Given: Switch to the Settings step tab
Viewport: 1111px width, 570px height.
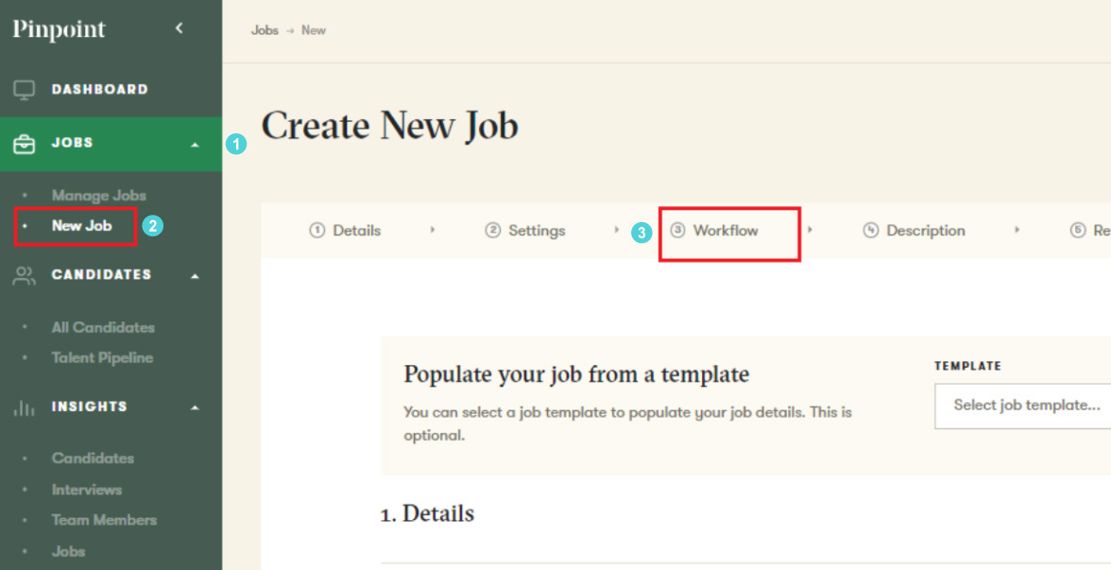Looking at the screenshot, I should point(536,231).
